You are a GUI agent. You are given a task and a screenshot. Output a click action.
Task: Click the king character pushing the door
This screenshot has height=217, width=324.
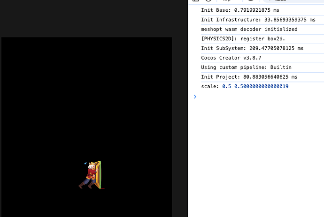(91, 175)
